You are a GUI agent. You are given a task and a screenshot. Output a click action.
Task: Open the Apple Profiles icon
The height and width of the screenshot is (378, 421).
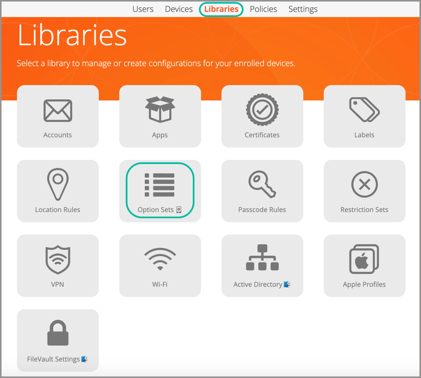[364, 259]
